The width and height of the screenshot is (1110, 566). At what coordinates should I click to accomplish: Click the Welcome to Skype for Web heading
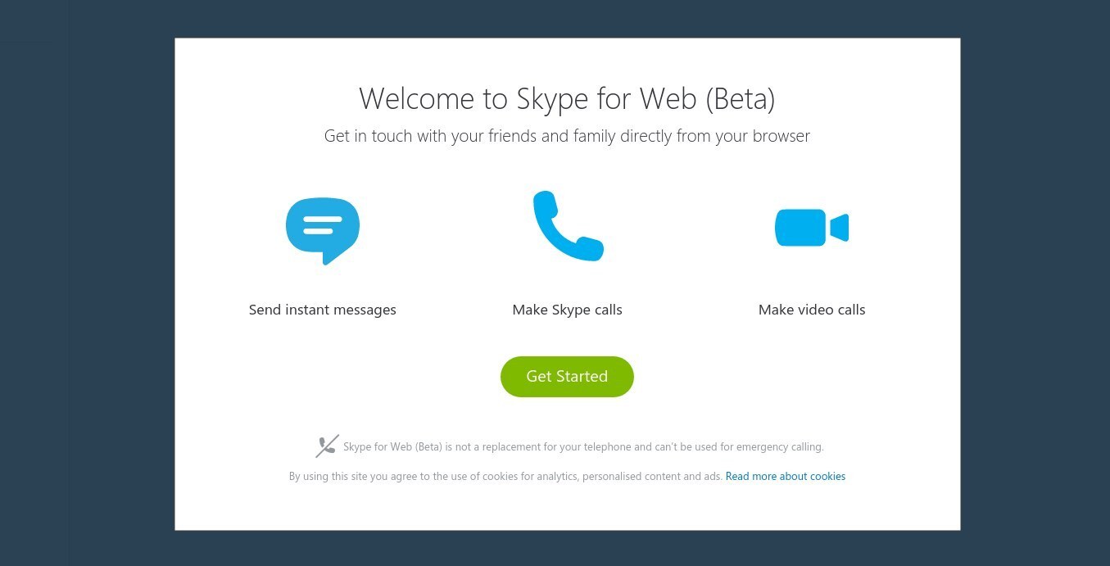(567, 97)
